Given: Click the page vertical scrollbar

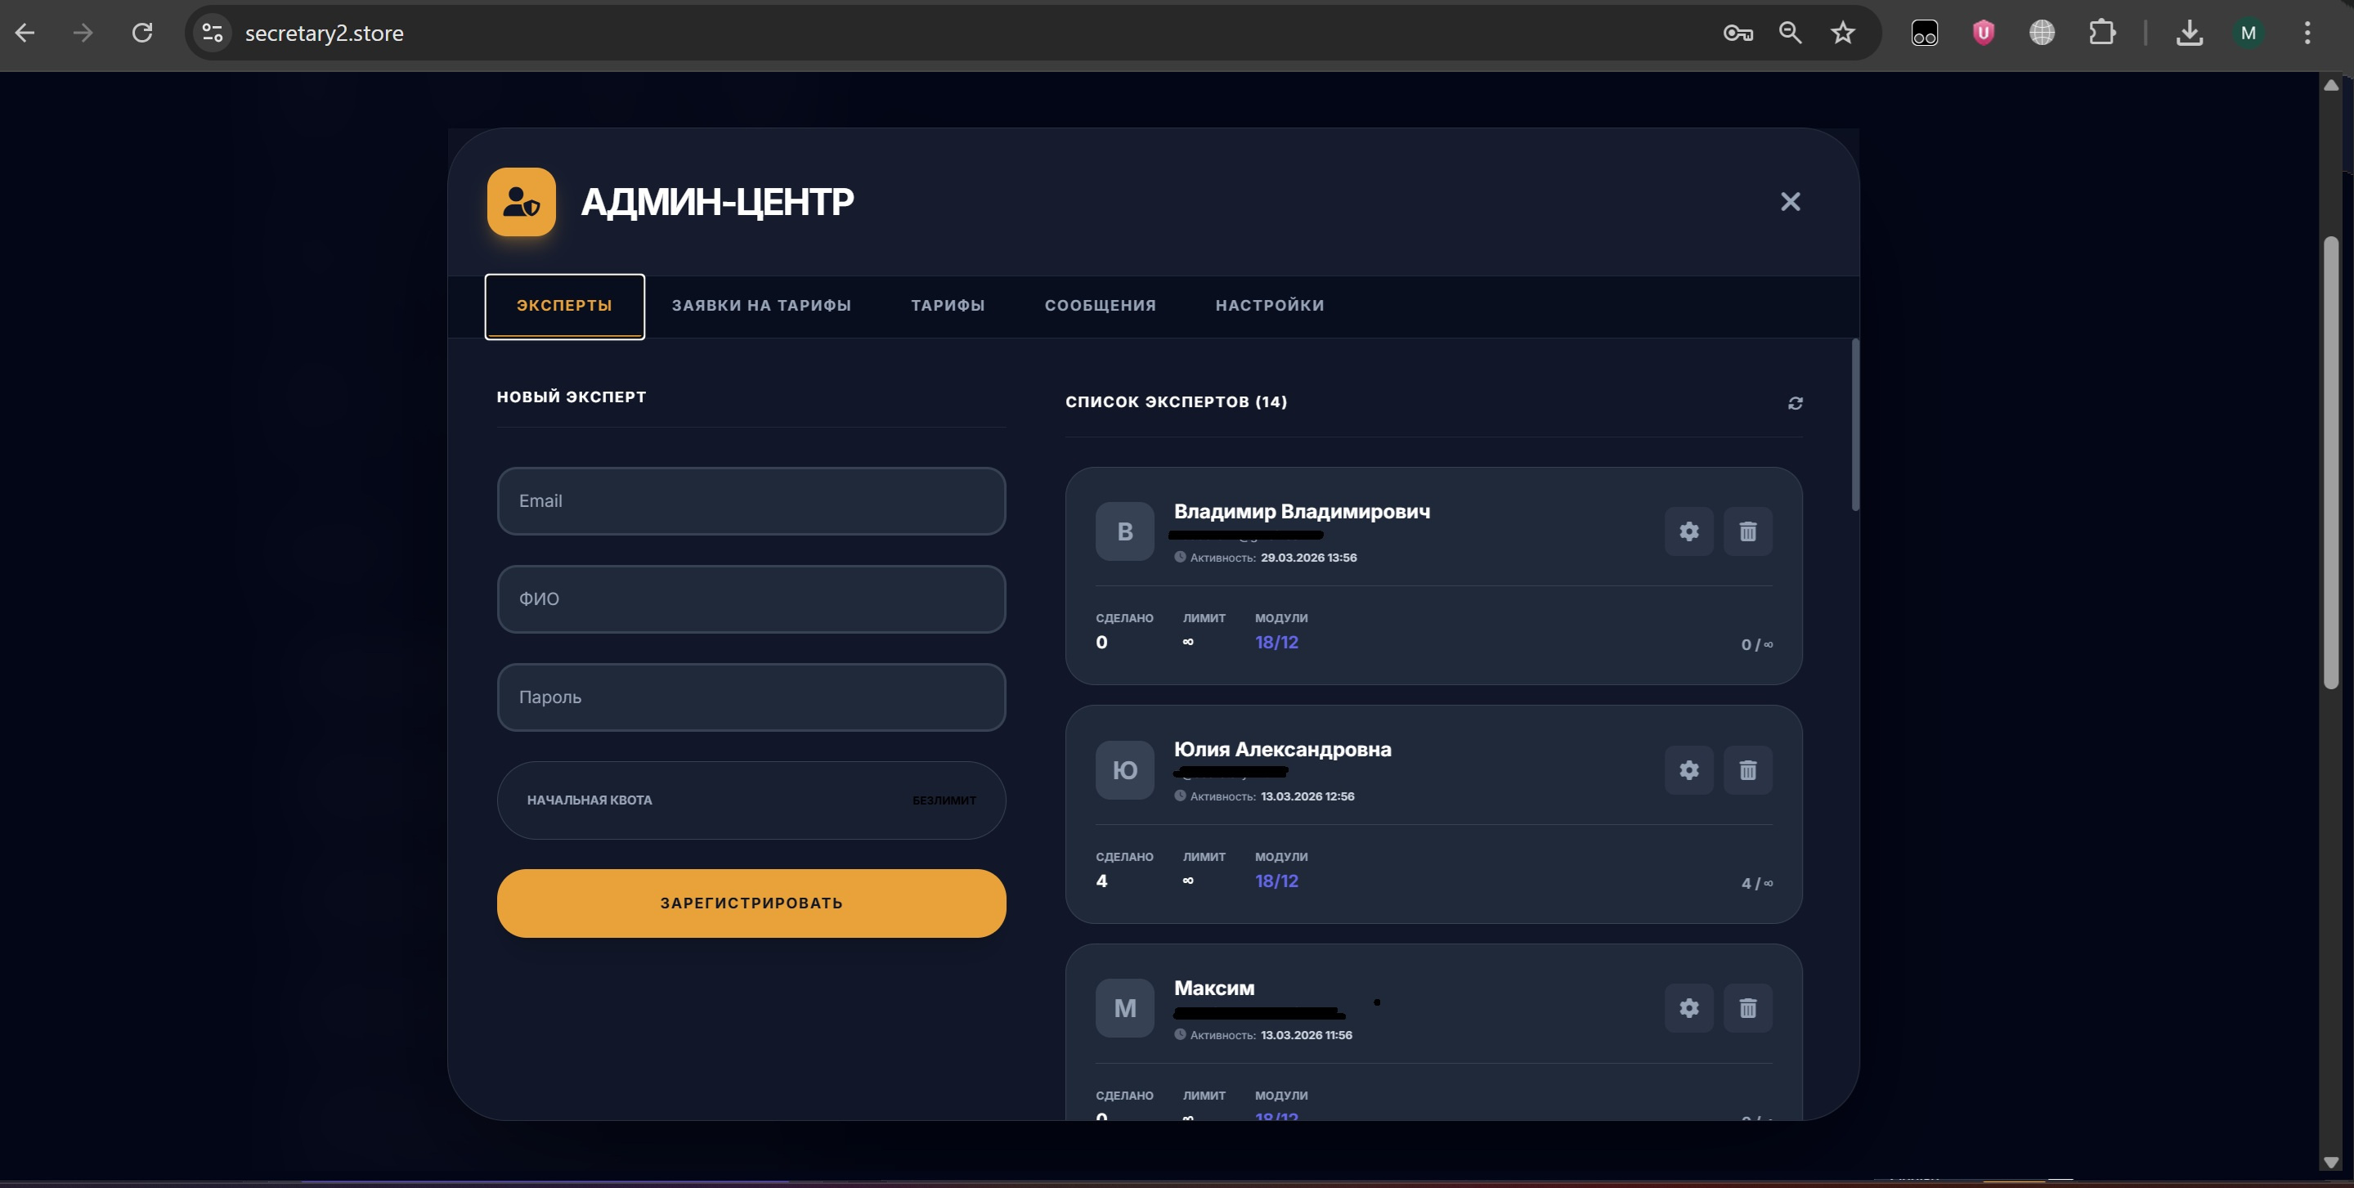Looking at the screenshot, I should [2331, 461].
